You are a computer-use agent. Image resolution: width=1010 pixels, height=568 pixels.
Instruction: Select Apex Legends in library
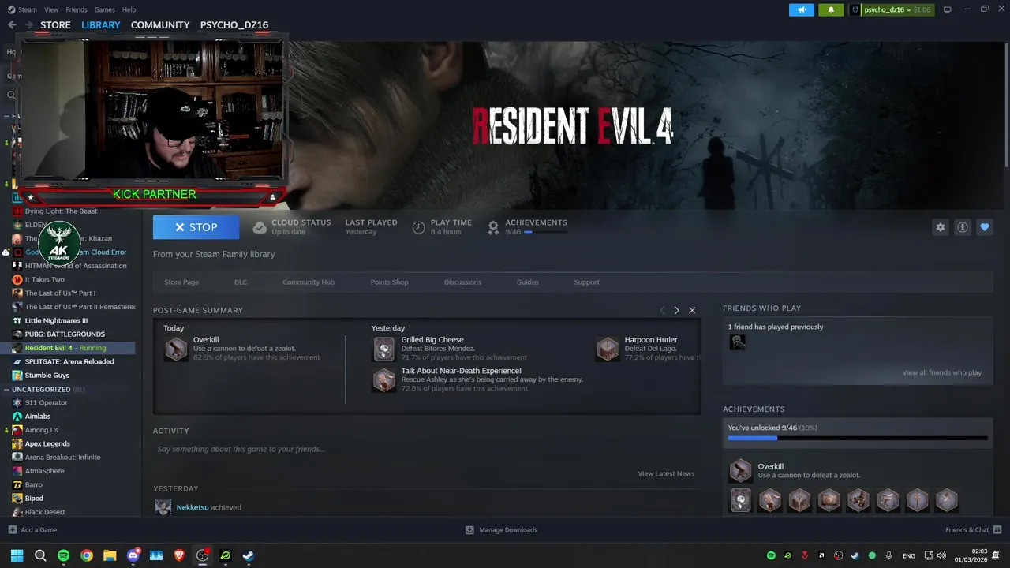tap(47, 443)
